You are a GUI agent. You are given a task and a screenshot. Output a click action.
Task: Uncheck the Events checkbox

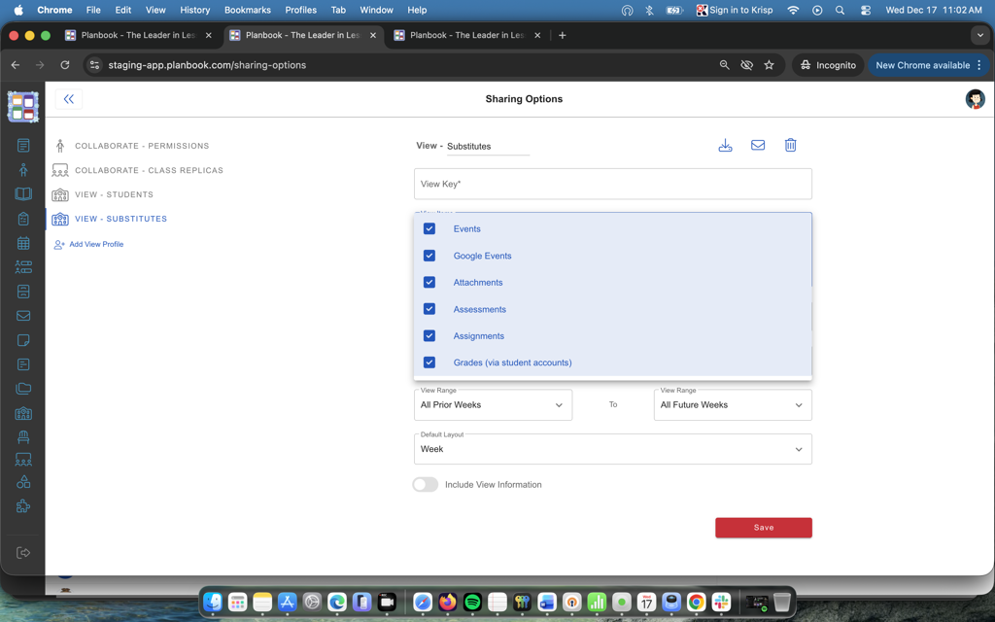pyautogui.click(x=429, y=229)
